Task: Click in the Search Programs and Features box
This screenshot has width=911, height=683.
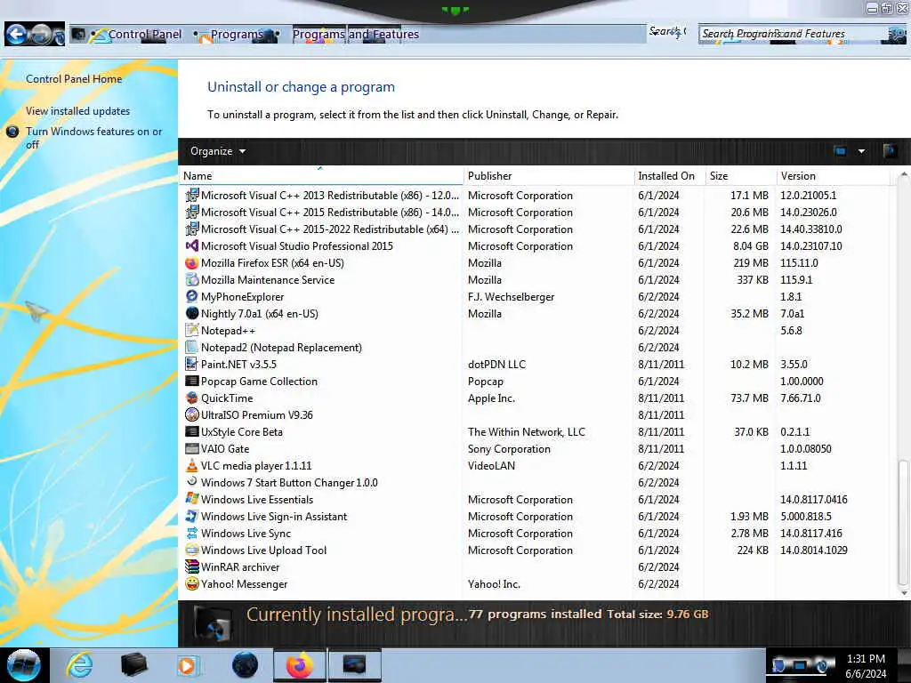Action: (x=793, y=35)
